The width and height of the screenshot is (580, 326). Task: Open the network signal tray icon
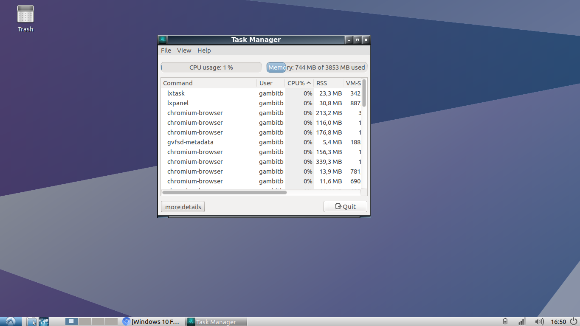pyautogui.click(x=521, y=321)
